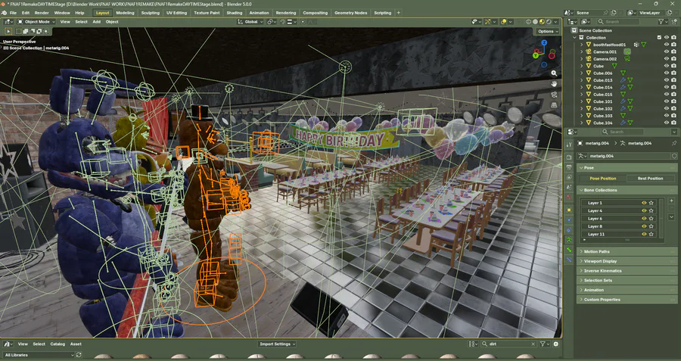Click the add workspace plus icon

399,13
